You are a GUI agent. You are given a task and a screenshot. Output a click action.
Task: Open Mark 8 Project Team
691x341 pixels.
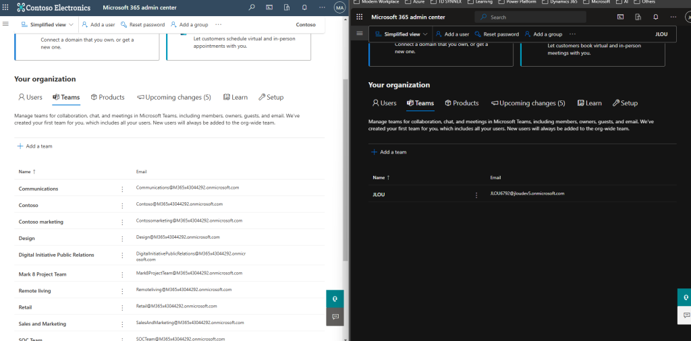[x=43, y=274]
